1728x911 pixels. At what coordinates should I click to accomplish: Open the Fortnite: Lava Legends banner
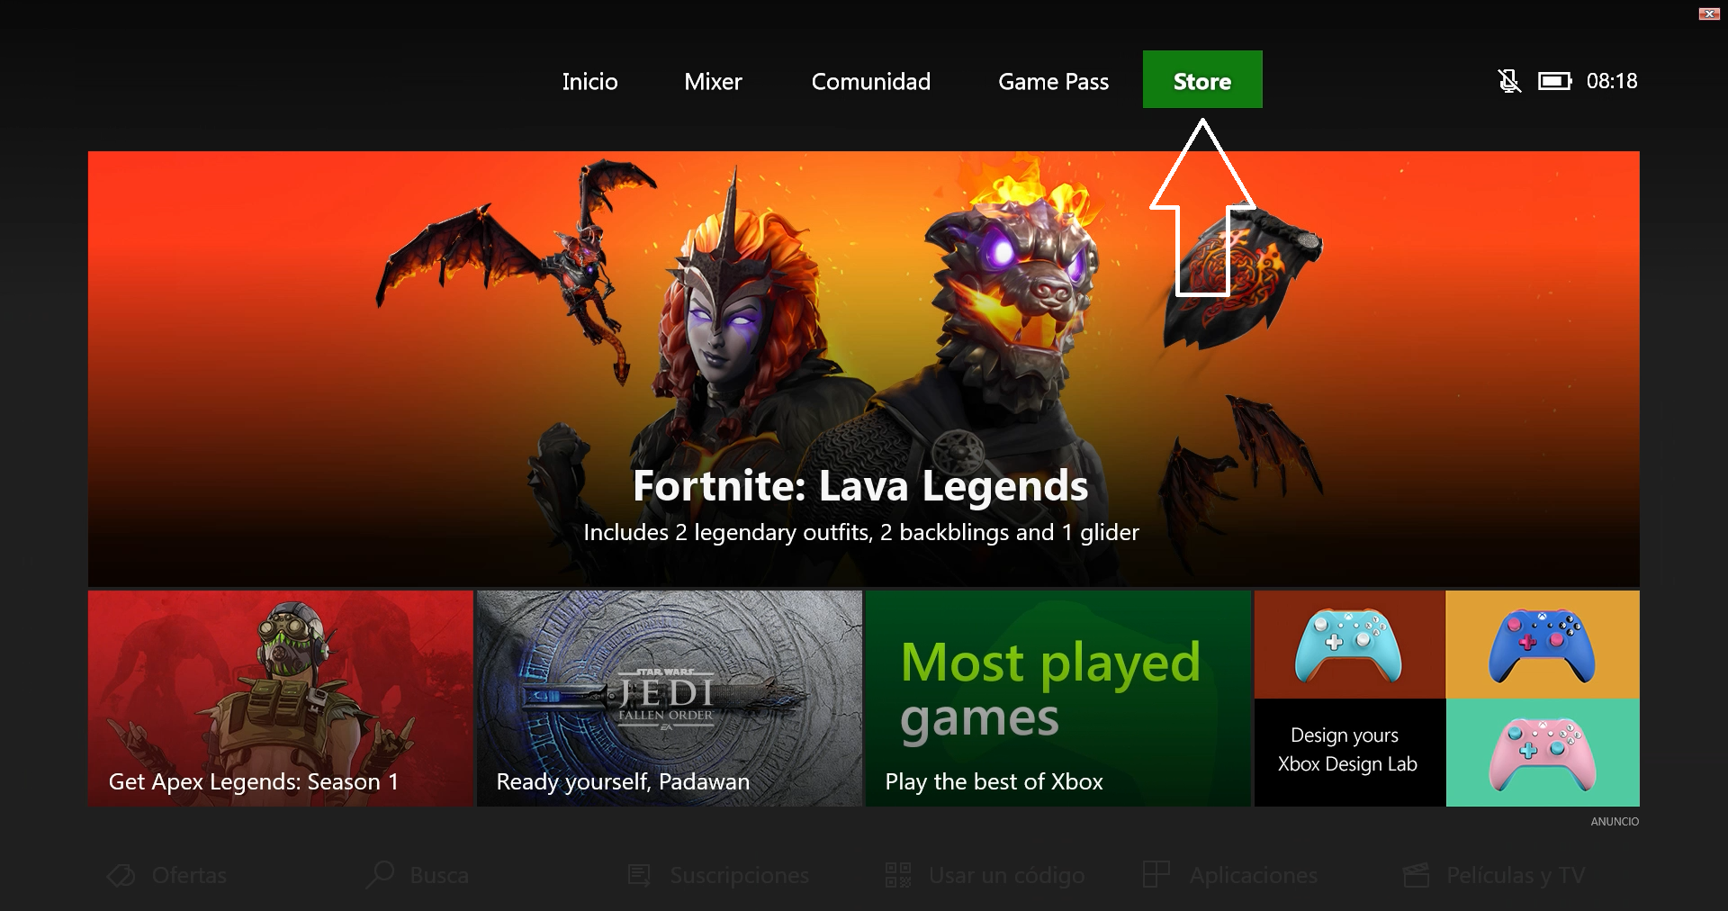(x=863, y=369)
